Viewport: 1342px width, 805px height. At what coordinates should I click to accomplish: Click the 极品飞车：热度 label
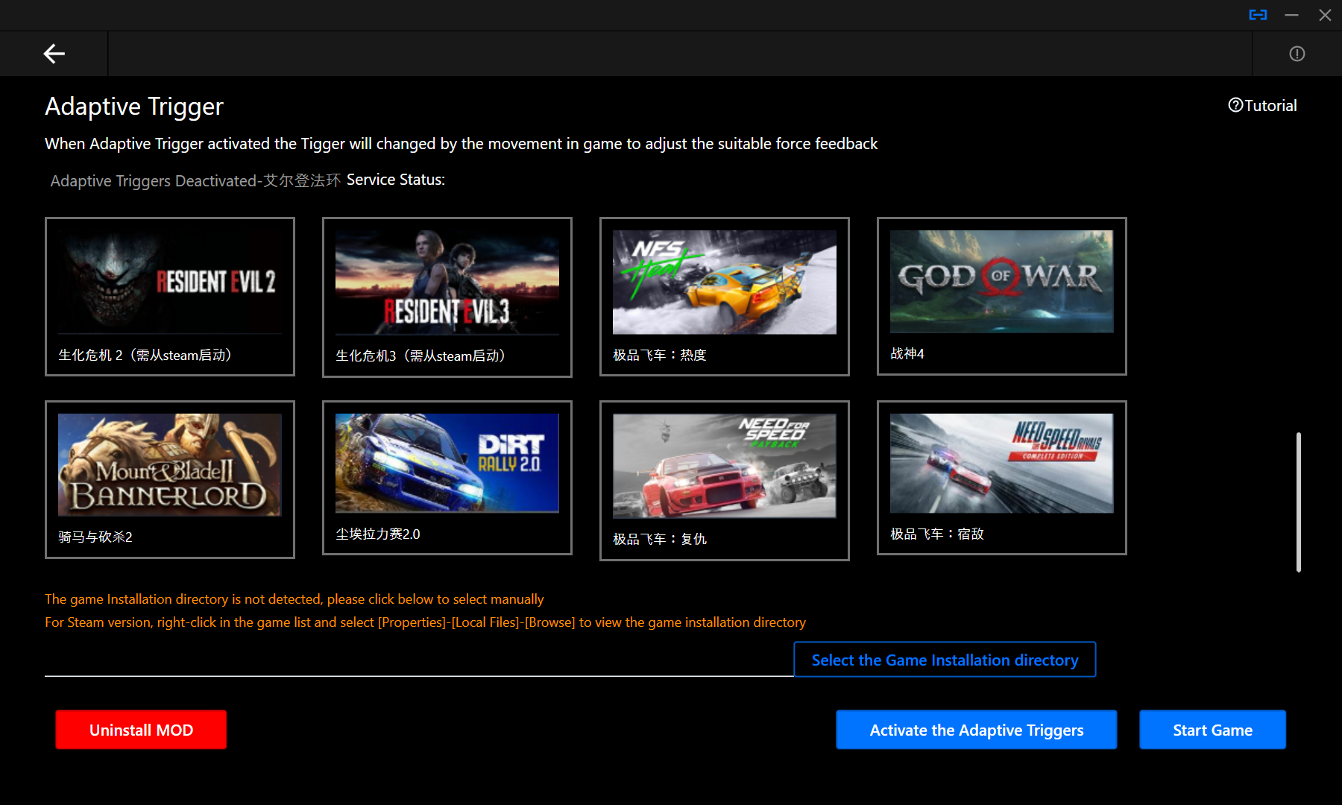660,356
